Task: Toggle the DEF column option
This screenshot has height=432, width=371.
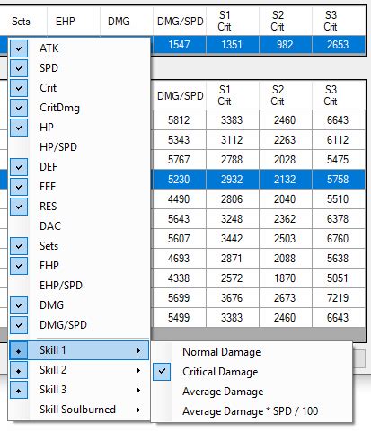Action: point(79,167)
